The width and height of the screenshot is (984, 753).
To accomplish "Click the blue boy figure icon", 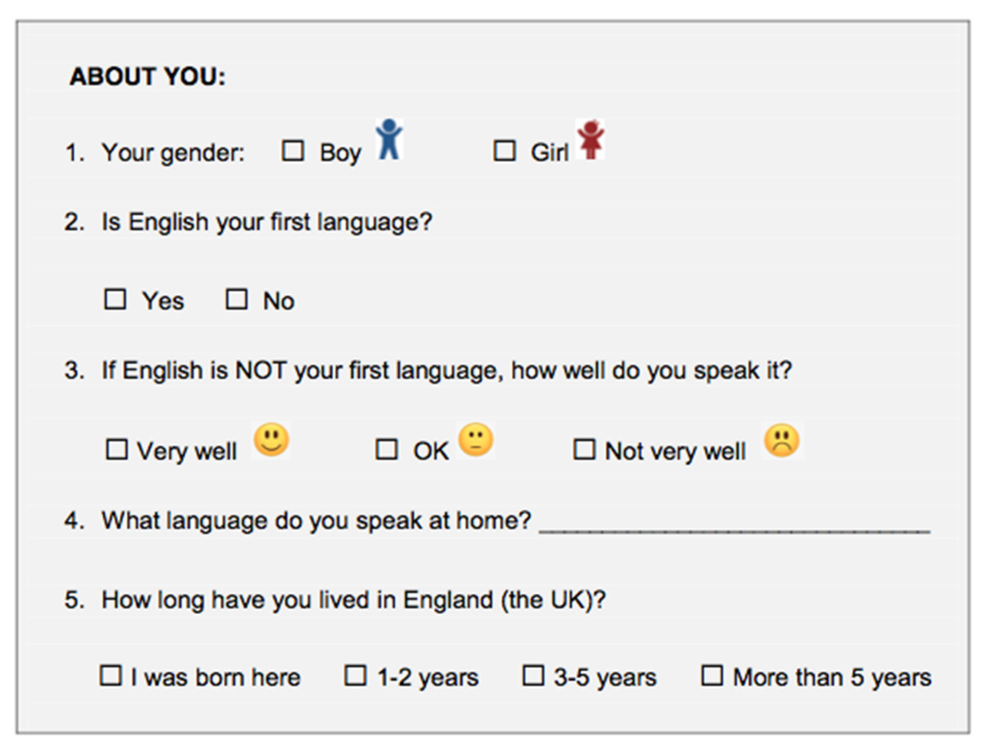I will 389,139.
